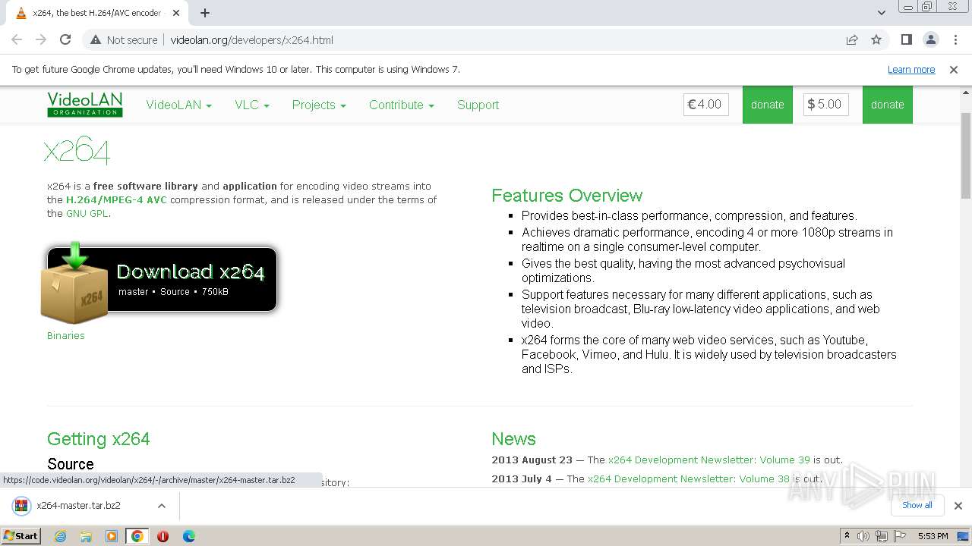Viewport: 972px width, 546px height.
Task: Close the x264 browser tab
Action: [176, 13]
